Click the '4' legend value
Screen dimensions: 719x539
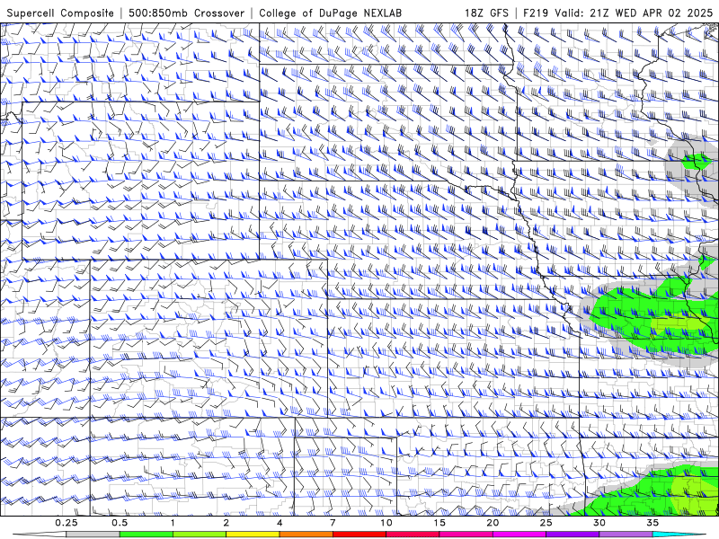pyautogui.click(x=280, y=523)
